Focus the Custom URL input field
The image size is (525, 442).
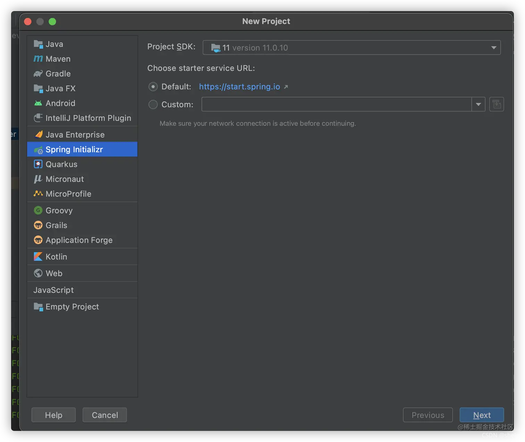click(x=336, y=104)
